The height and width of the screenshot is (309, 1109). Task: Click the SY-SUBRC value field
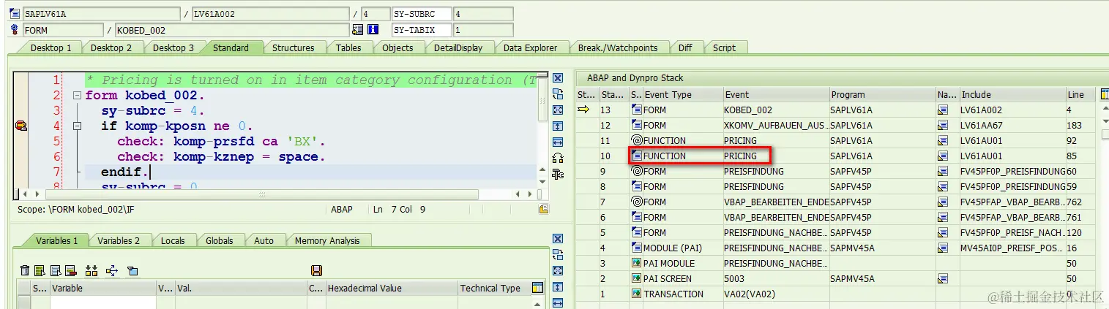pos(484,14)
